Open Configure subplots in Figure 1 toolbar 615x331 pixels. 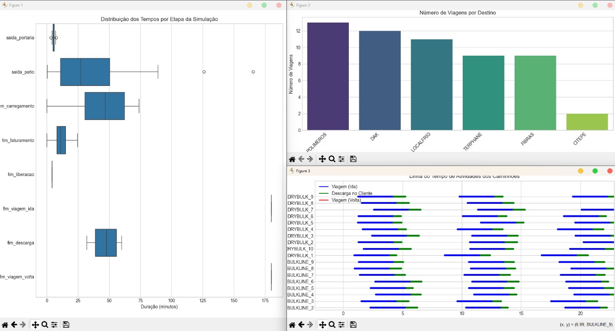click(54, 325)
